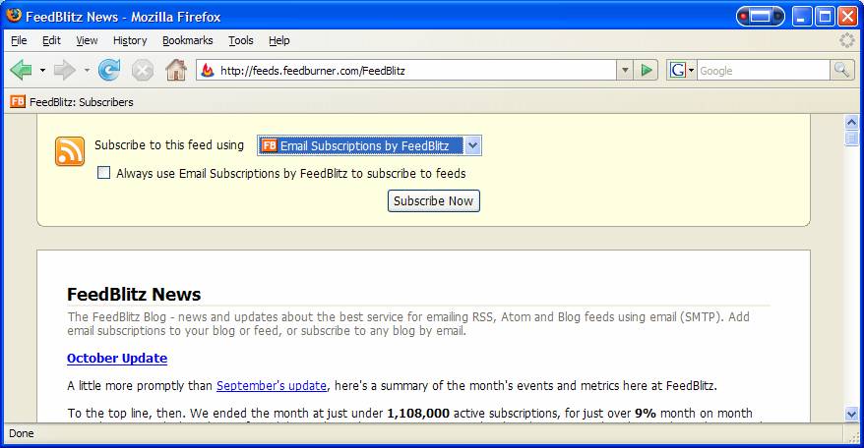This screenshot has width=864, height=448.
Task: Open the Help menu
Action: pos(278,40)
